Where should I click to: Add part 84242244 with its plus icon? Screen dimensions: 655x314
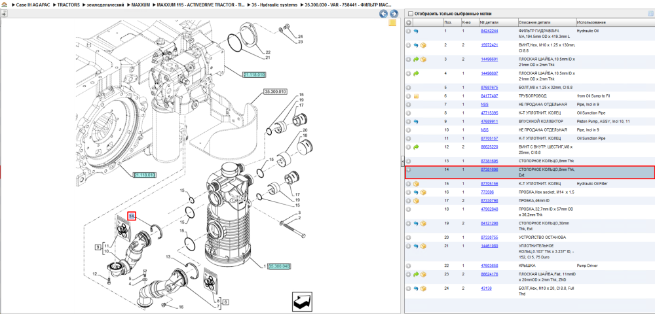pyautogui.click(x=409, y=31)
